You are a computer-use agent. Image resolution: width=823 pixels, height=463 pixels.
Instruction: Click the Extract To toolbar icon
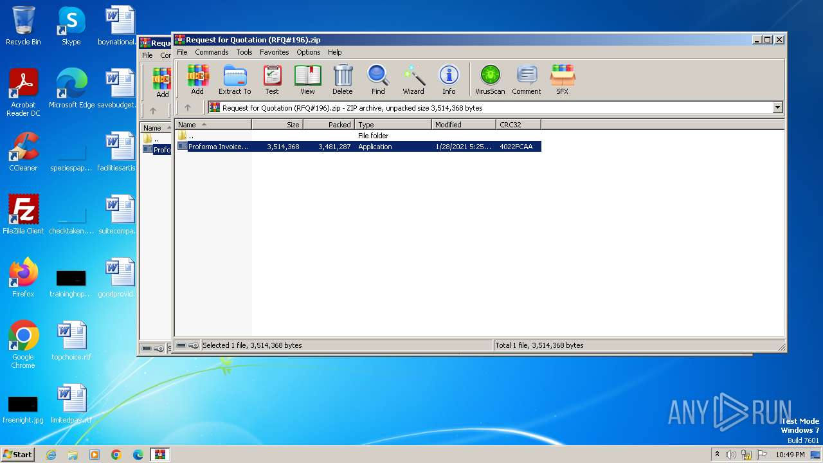235,80
